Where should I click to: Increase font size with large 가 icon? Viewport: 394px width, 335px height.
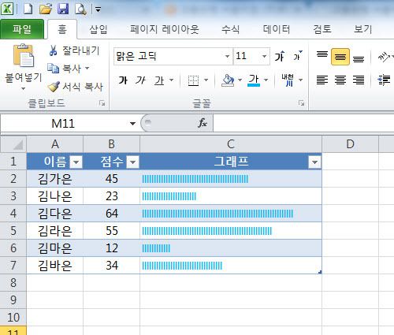click(x=280, y=56)
